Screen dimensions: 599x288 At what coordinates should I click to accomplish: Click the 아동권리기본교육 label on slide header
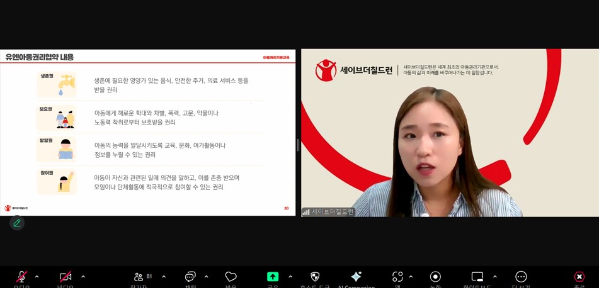pyautogui.click(x=277, y=57)
